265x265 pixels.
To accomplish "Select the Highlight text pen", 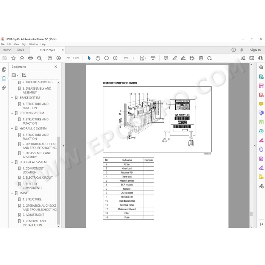I will point(175,58).
